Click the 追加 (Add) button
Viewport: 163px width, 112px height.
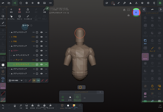pyautogui.click(x=11, y=10)
